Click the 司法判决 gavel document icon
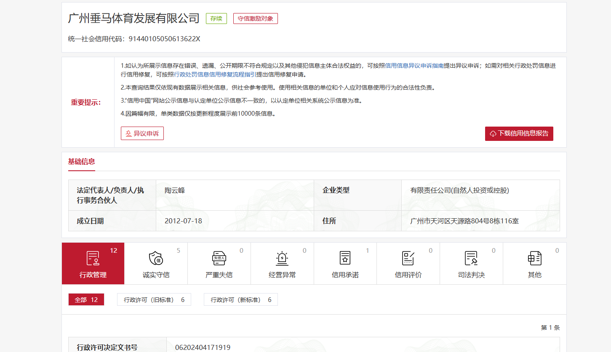This screenshot has width=611, height=352. 471,258
